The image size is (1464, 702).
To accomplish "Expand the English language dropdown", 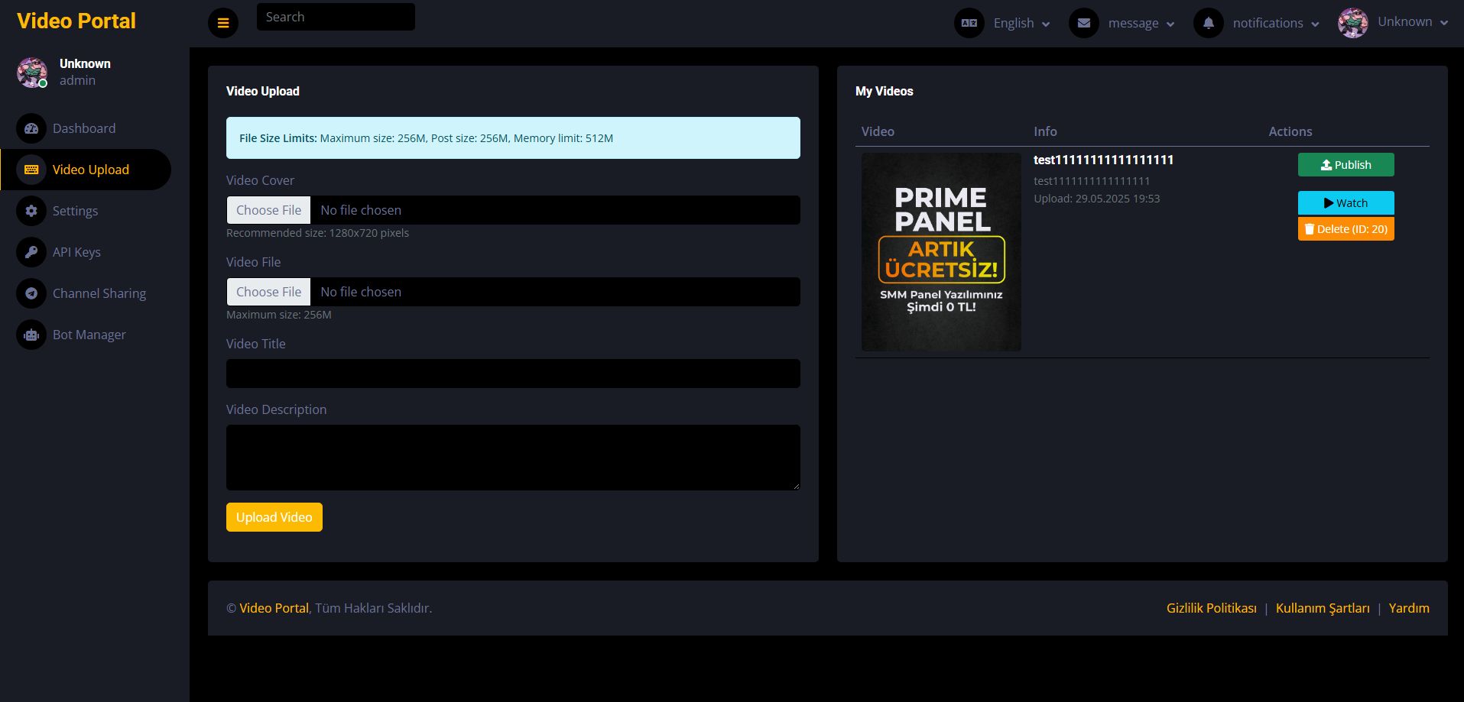I will 1021,23.
